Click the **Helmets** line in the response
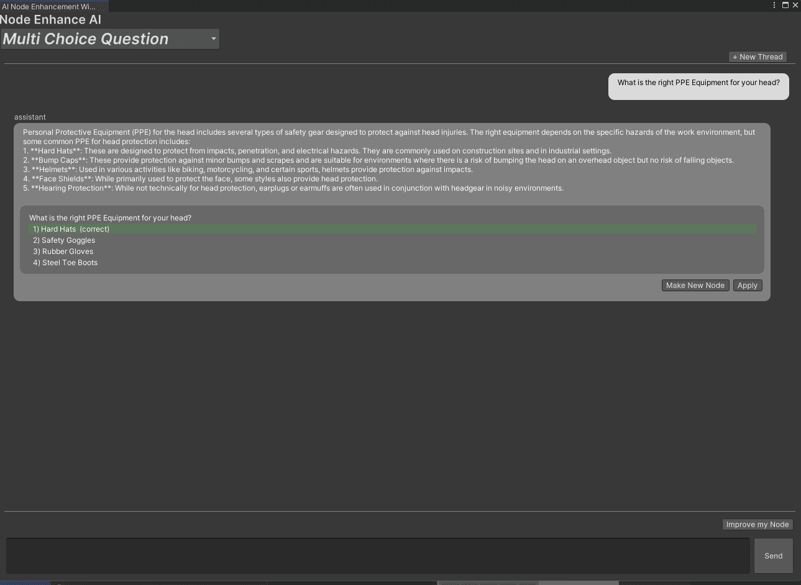 tap(248, 170)
